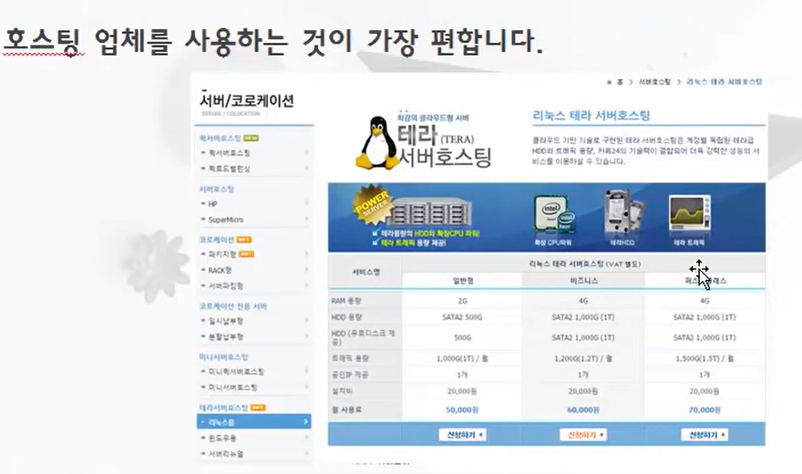
Task: Click the 60,000원 monthly price
Action: click(x=583, y=409)
